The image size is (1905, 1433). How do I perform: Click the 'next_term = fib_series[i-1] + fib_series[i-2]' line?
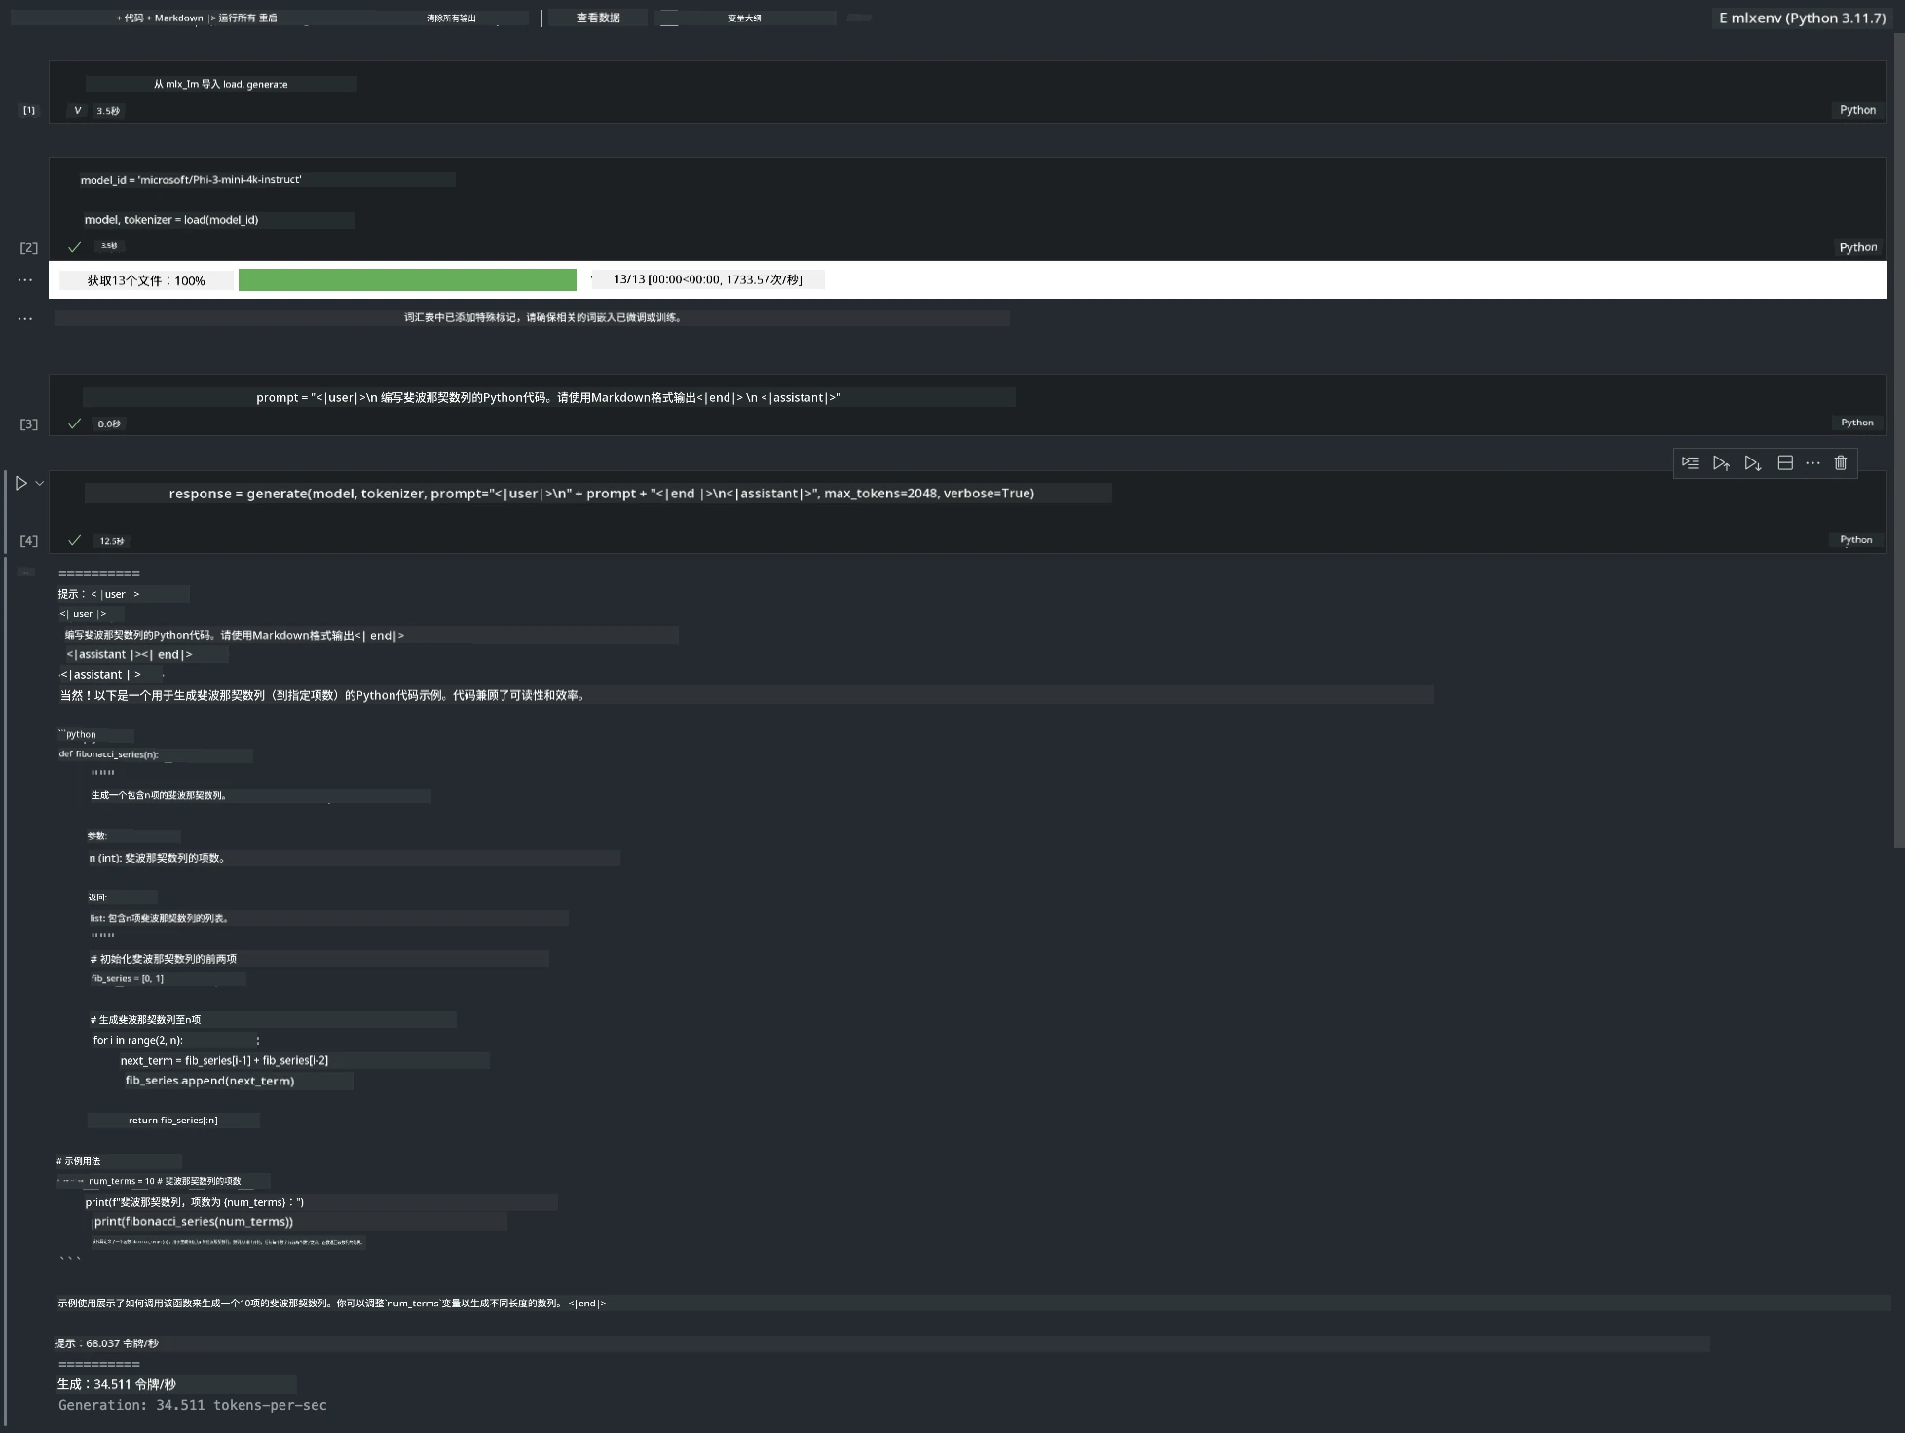point(224,1060)
